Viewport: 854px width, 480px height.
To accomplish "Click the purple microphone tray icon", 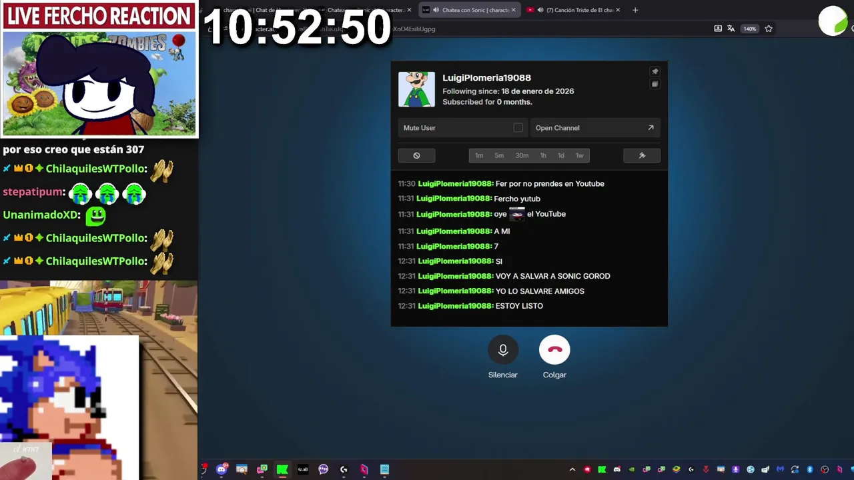I will point(736,469).
